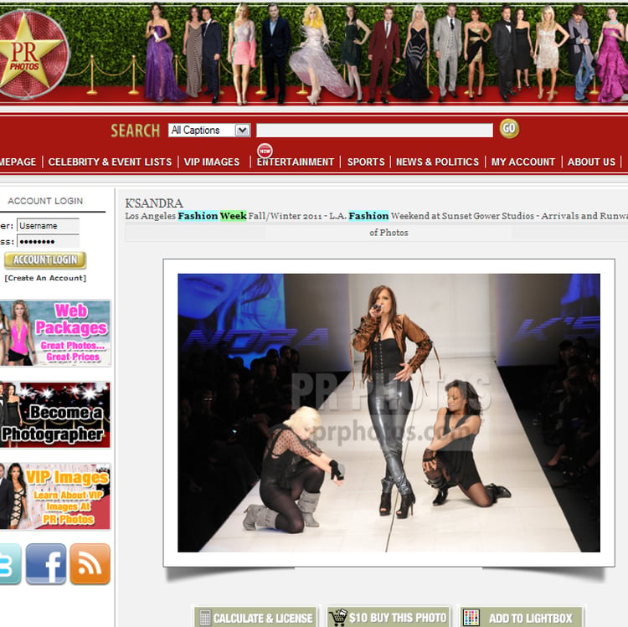Click the shopping cart icon on Buy button
This screenshot has height=627, width=628.
[x=339, y=617]
